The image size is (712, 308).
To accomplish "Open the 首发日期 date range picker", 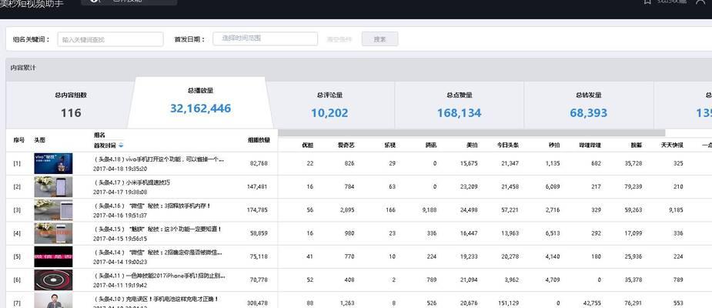I will [266, 38].
